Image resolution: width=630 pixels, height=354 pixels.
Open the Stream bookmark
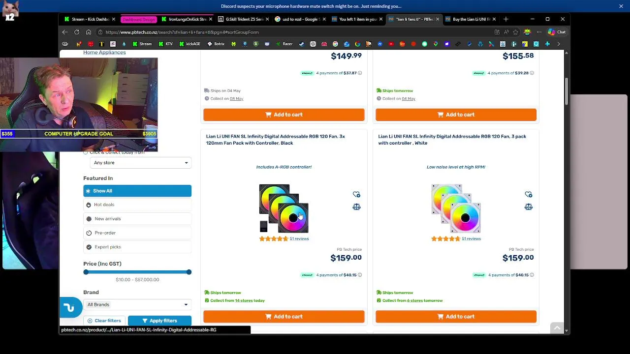(x=142, y=44)
